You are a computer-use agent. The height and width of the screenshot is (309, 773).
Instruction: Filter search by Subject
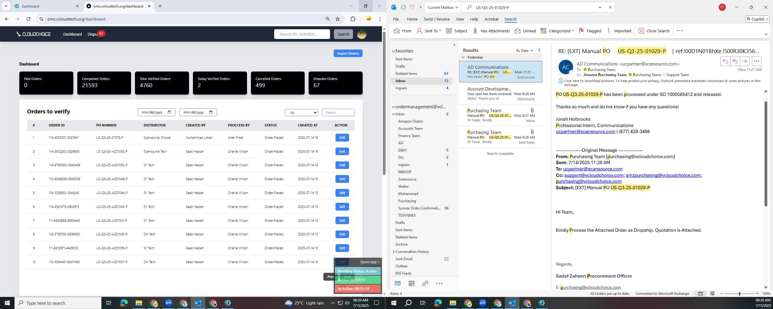click(x=457, y=31)
